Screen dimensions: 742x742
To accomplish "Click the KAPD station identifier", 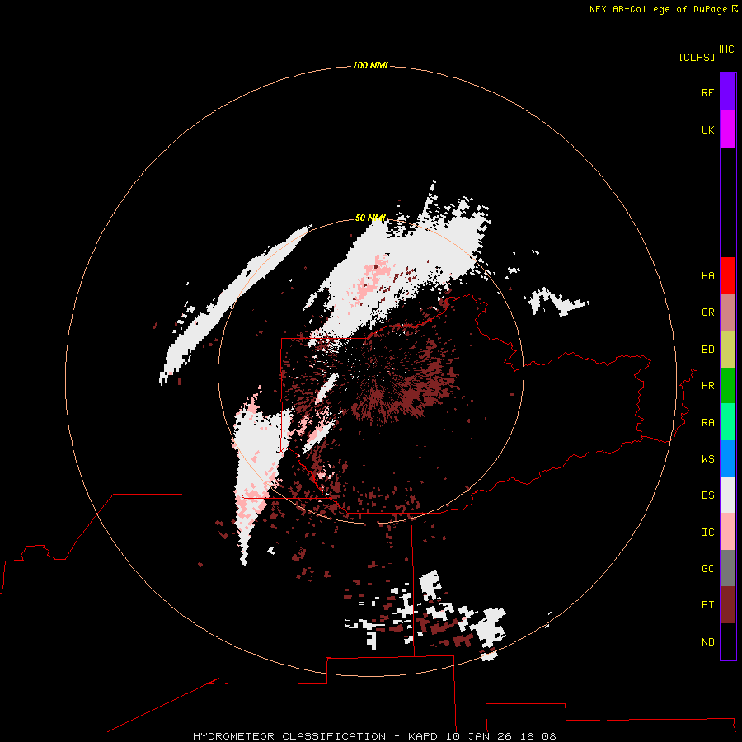I will pos(423,736).
